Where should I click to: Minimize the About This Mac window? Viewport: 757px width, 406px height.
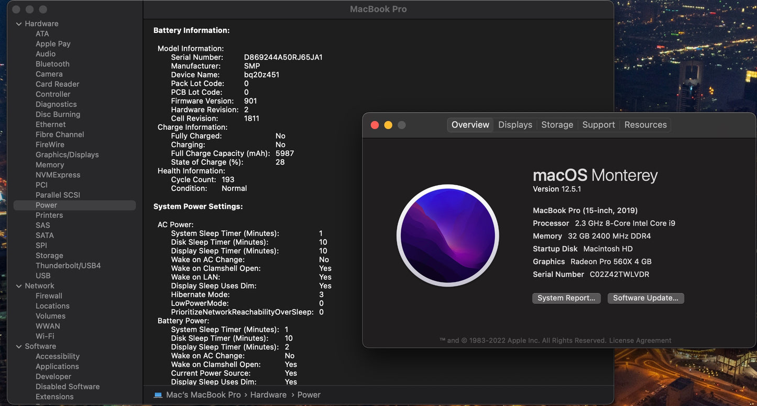click(388, 125)
